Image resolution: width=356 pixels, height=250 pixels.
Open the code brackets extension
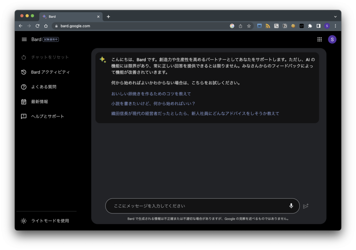pos(301,26)
